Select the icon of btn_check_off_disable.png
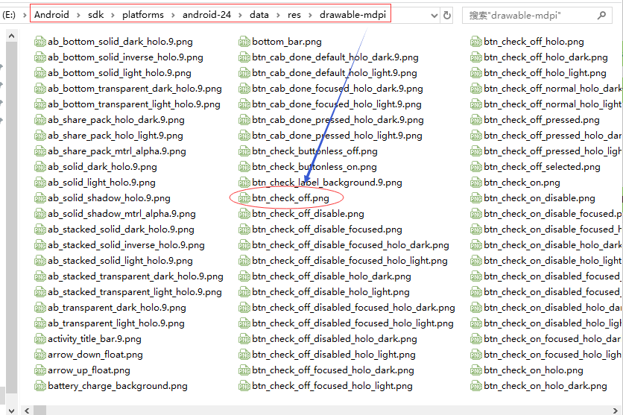The image size is (623, 415). click(244, 214)
